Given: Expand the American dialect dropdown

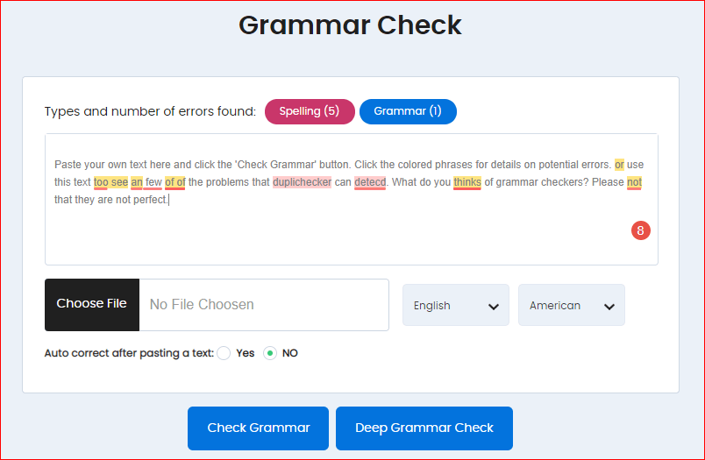Looking at the screenshot, I should click(x=571, y=305).
